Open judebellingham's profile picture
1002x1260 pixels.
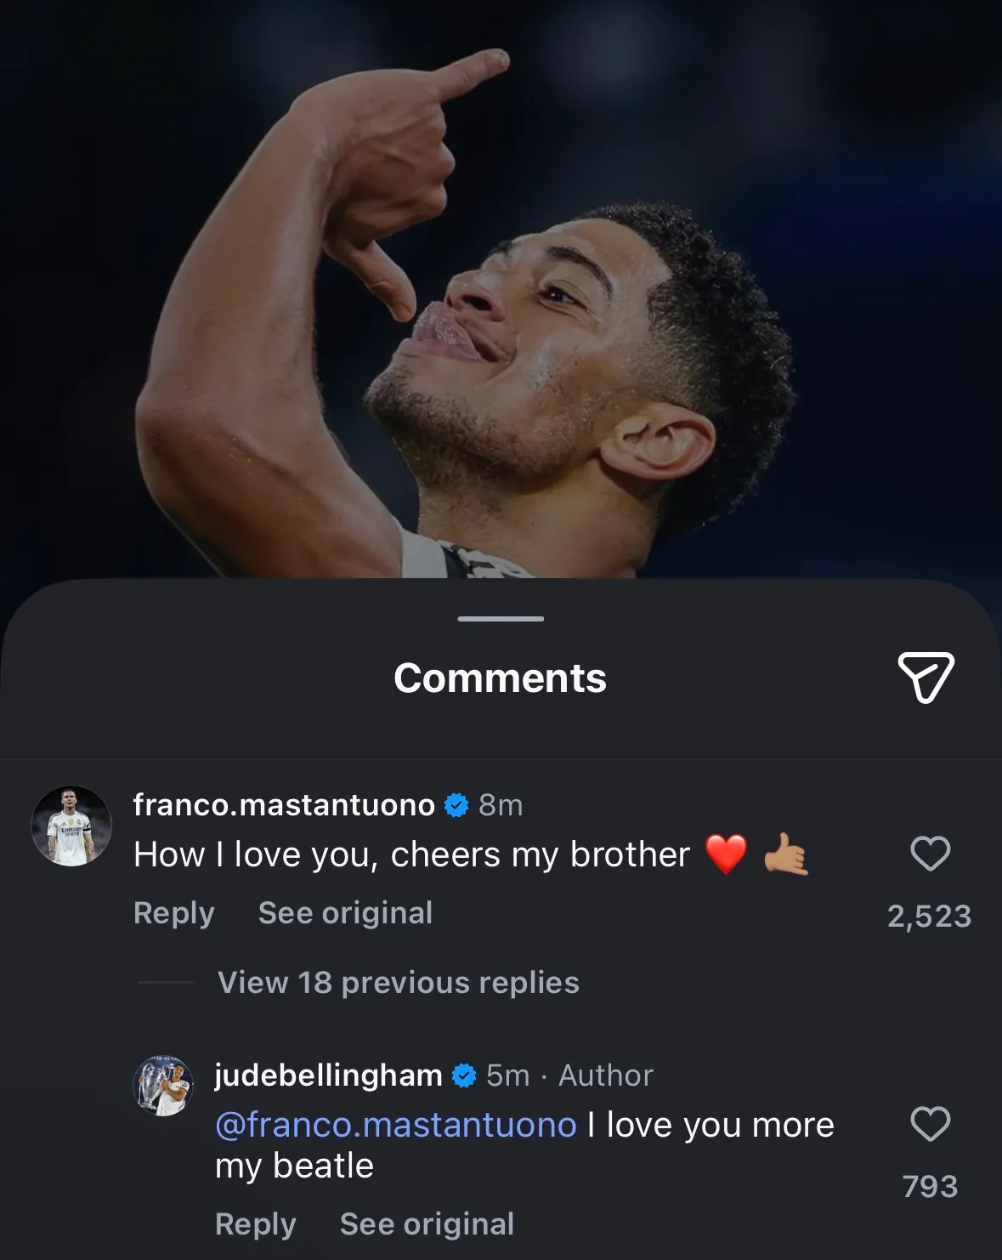coord(164,1085)
